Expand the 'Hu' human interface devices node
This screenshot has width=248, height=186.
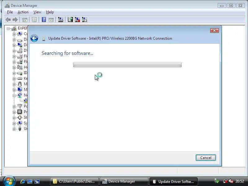[14, 68]
